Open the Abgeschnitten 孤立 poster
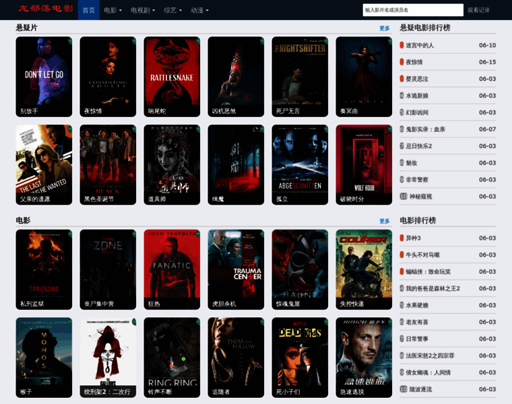 click(300, 165)
